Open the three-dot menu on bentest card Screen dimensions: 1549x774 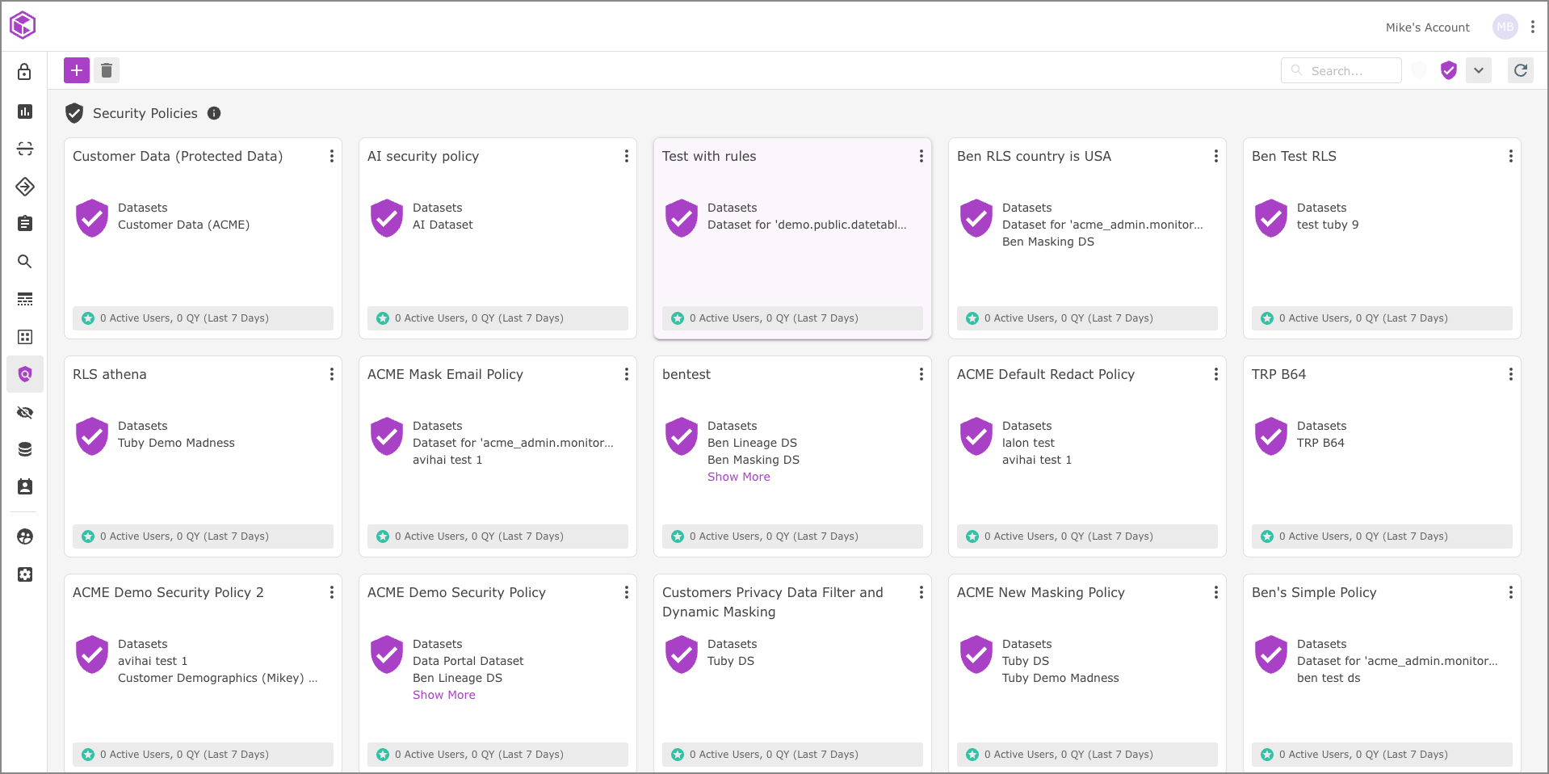pyautogui.click(x=921, y=374)
